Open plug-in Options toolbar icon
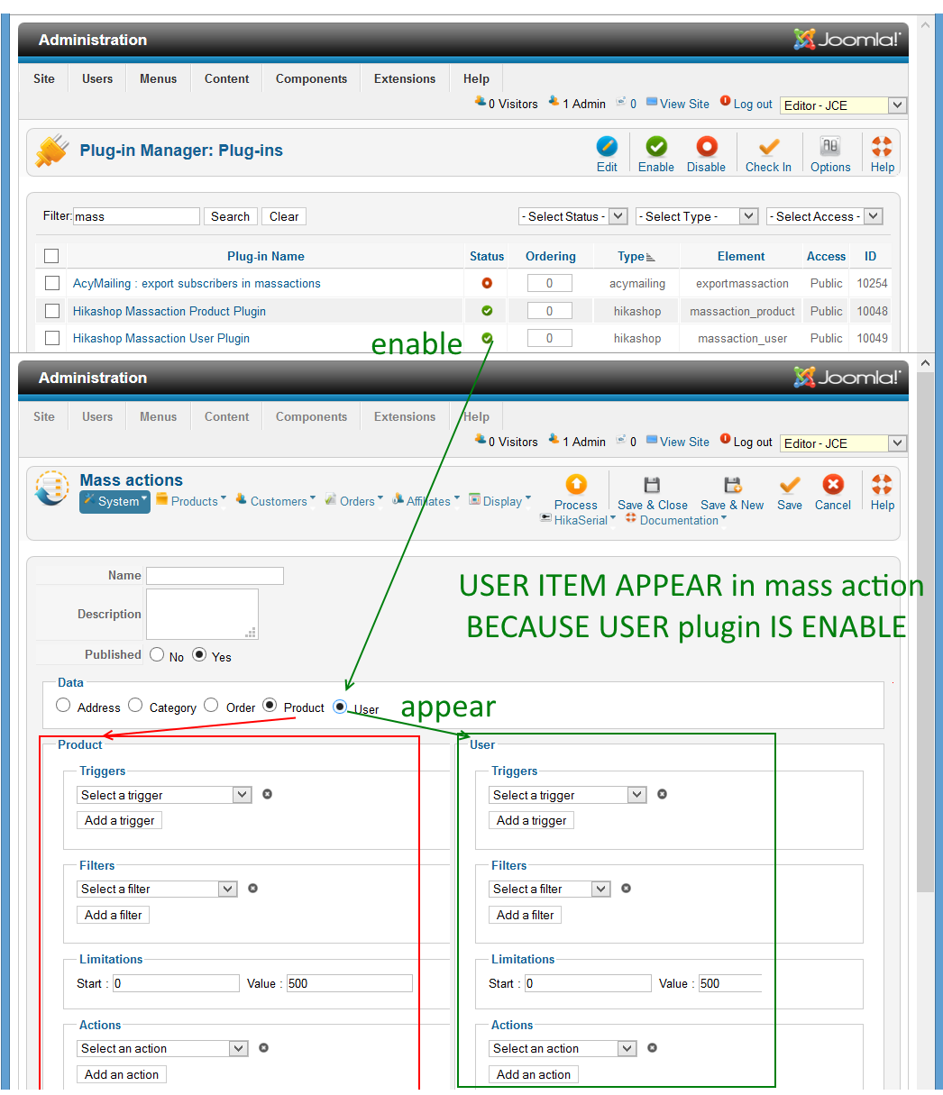The height and width of the screenshot is (1095, 943). point(829,147)
